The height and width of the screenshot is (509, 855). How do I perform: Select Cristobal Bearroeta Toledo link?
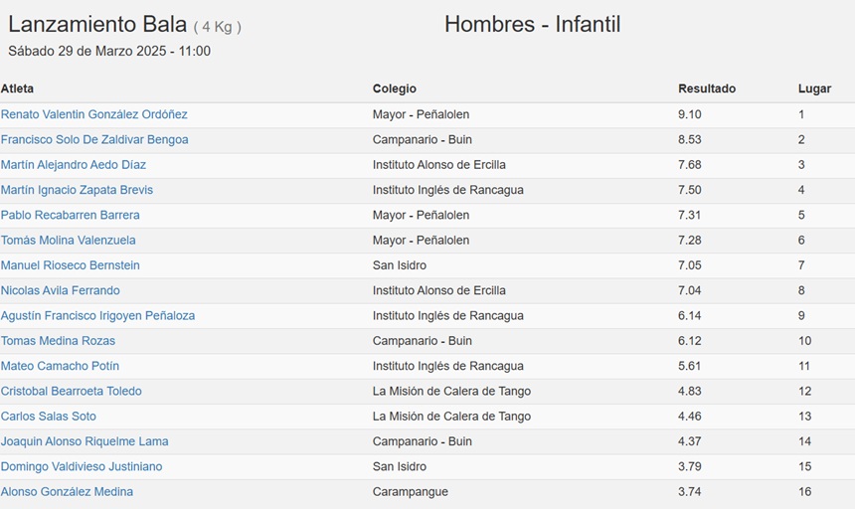click(71, 391)
